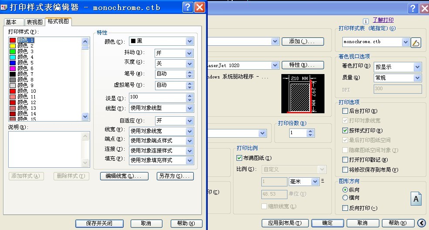Click 确定 button in plot dialog

328,223
